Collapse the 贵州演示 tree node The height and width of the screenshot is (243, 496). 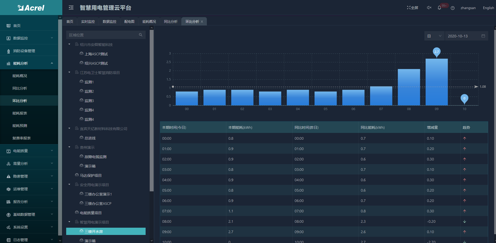point(69,147)
